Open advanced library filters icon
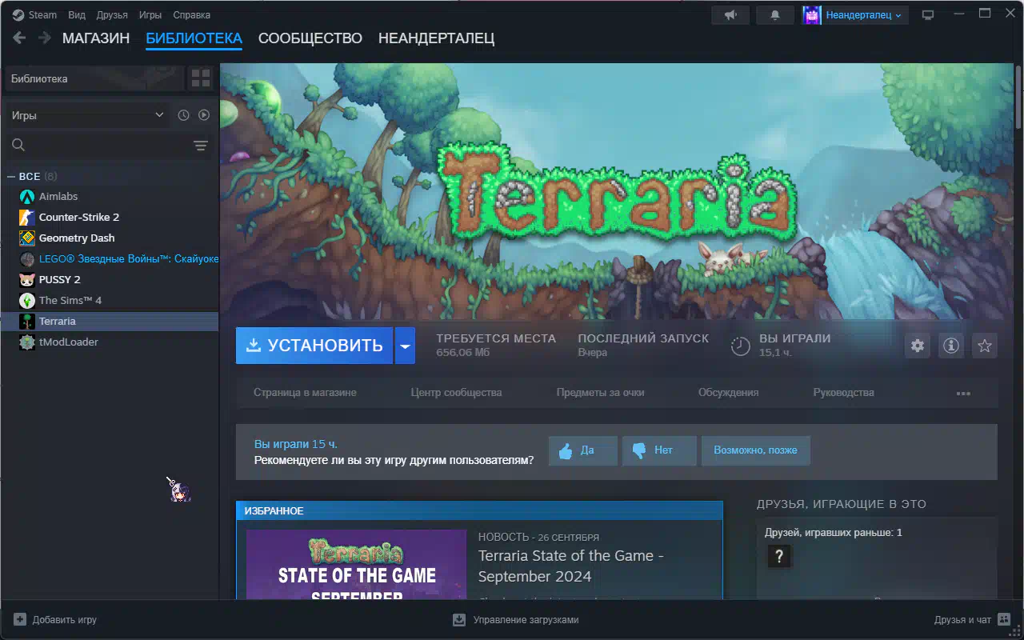The image size is (1024, 640). point(200,145)
